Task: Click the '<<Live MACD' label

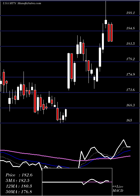Action: pos(118,189)
